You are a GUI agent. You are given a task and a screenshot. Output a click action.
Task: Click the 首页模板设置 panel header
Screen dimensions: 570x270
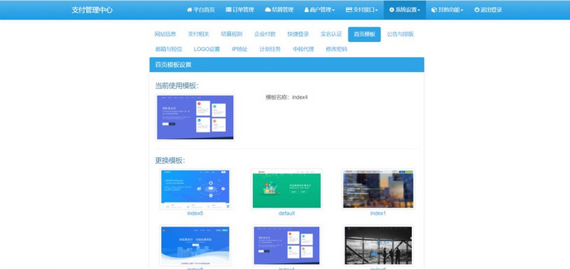click(287, 65)
